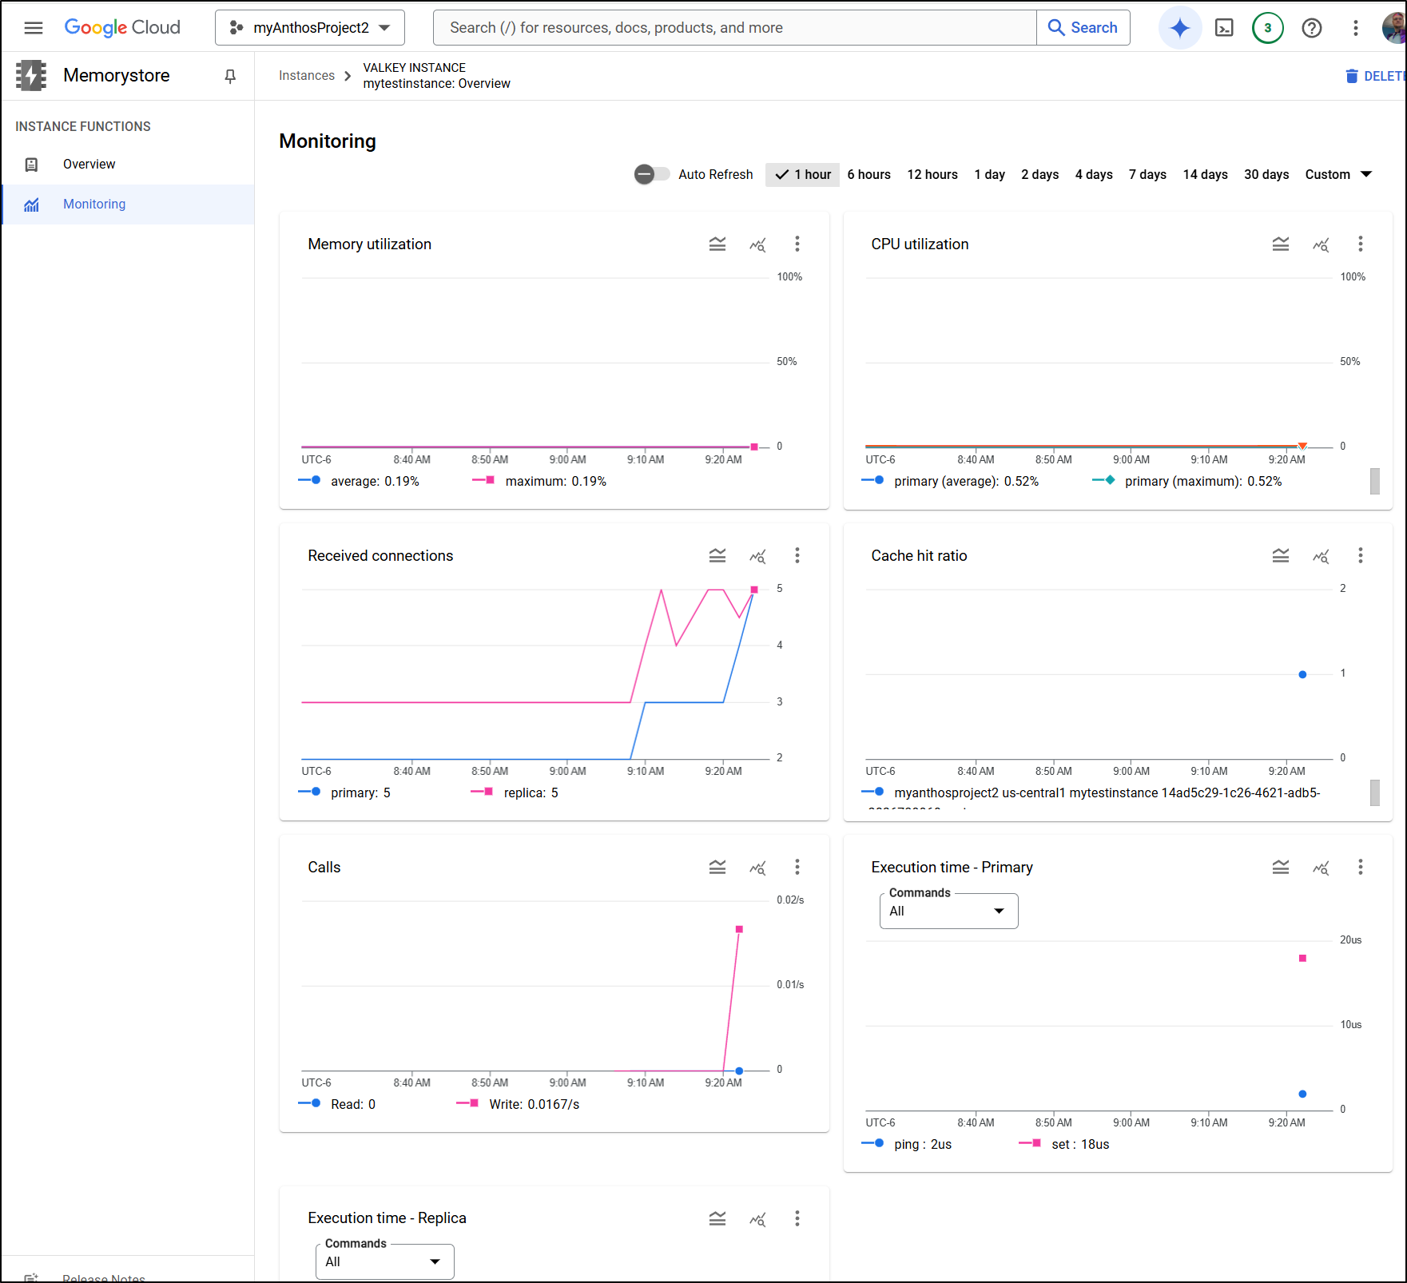
Task: Select the 12 hours time range
Action: 932,175
